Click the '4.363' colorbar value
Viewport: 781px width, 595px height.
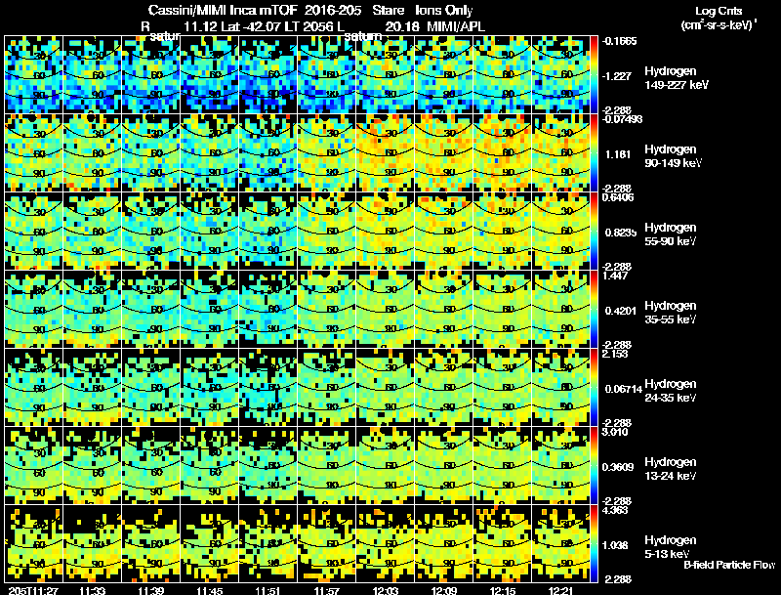coord(615,510)
